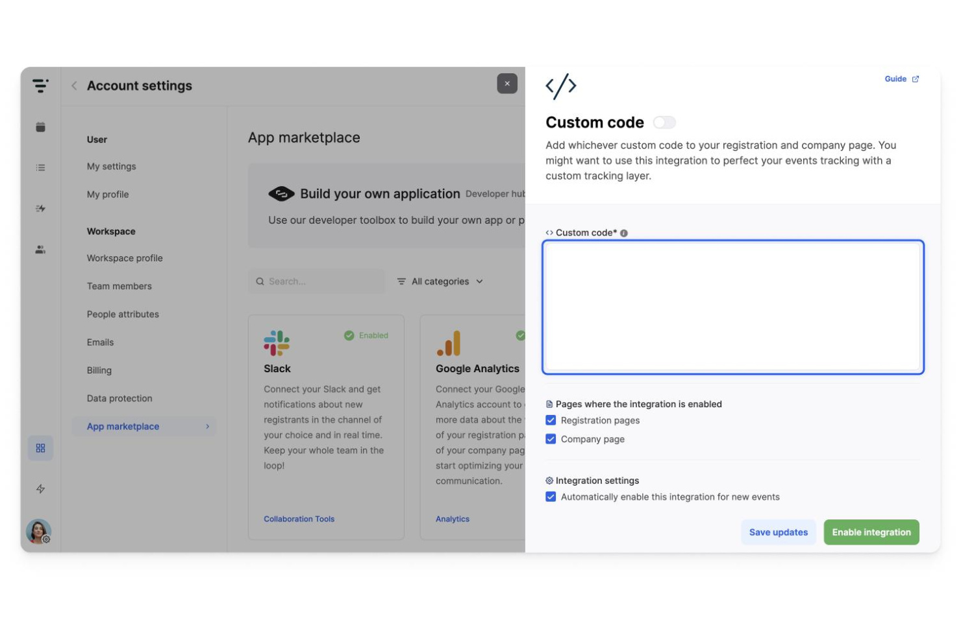Select the highlighted app grid icon in sidebar
Screen dimensions: 961x640
[40, 447]
